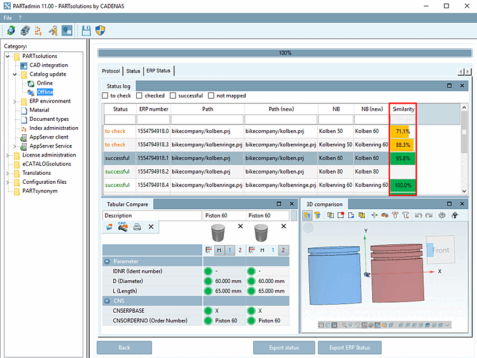Click the CAD export icon in Tabular Compare
Image resolution: width=477 pixels, height=358 pixels.
click(123, 226)
